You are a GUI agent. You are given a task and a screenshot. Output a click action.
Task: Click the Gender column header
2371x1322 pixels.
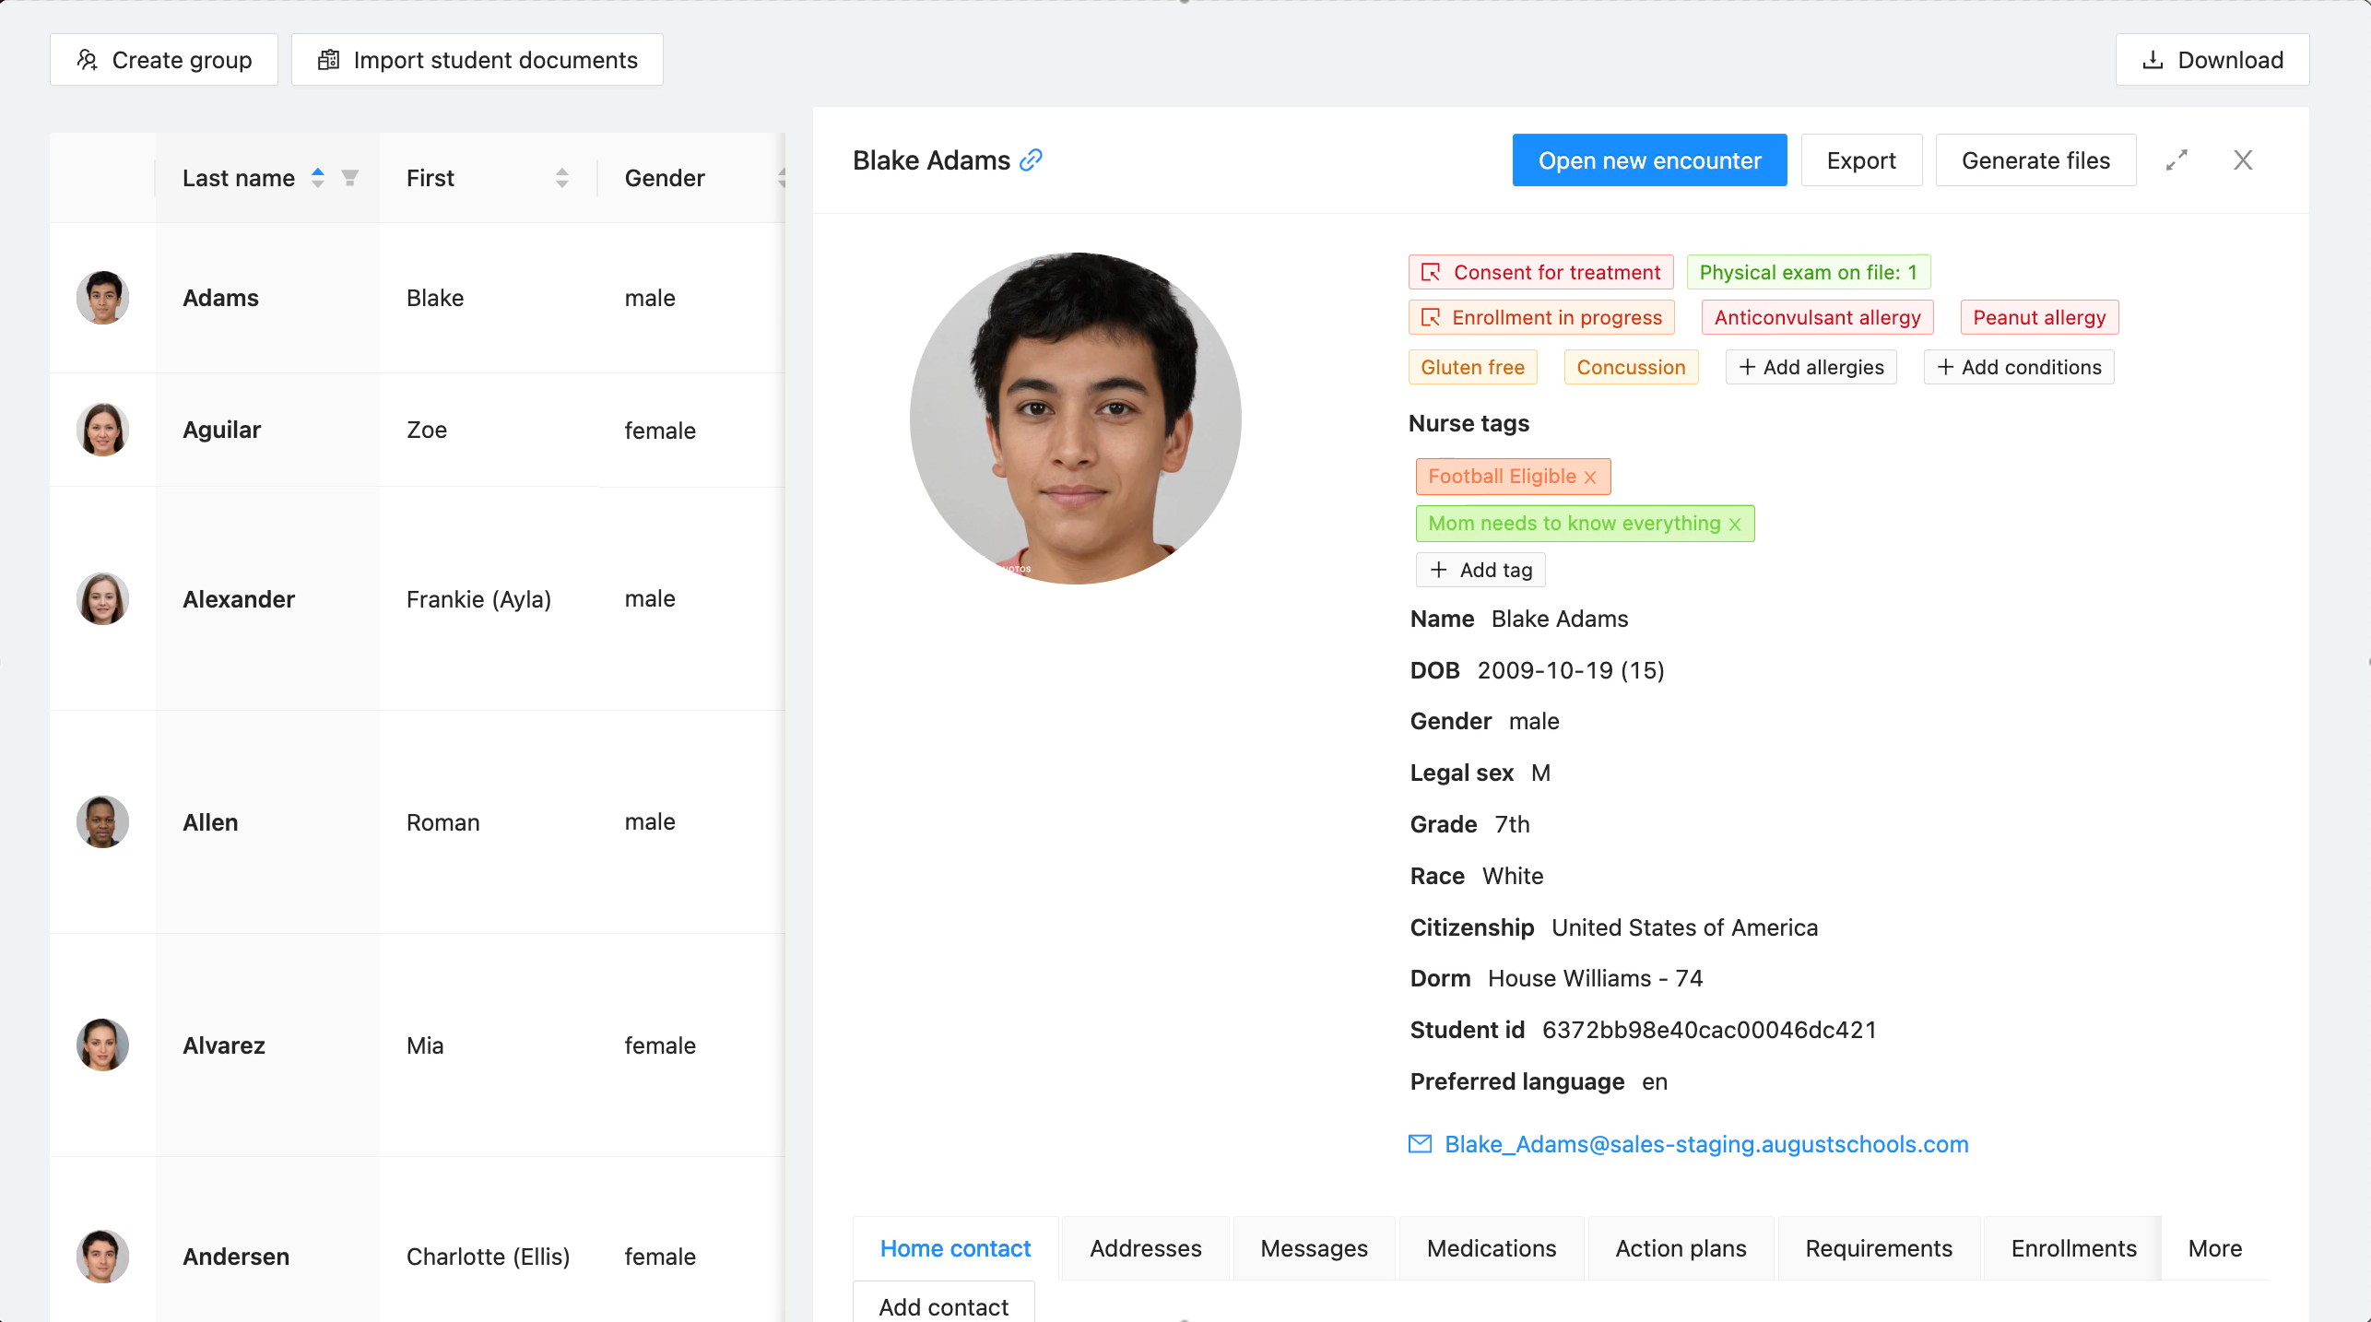[665, 178]
